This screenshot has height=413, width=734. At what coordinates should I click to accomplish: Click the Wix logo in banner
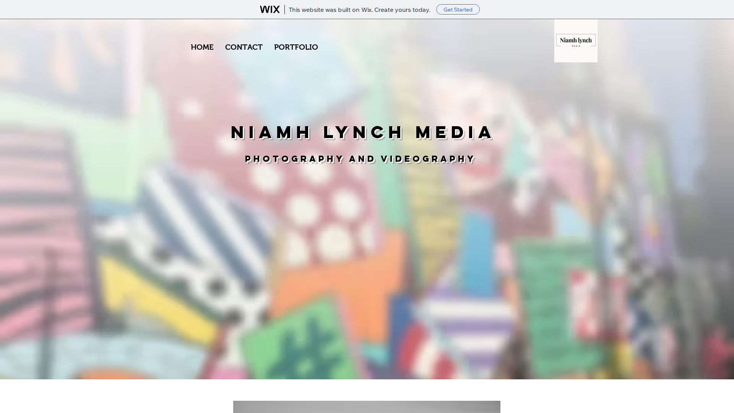(x=270, y=10)
